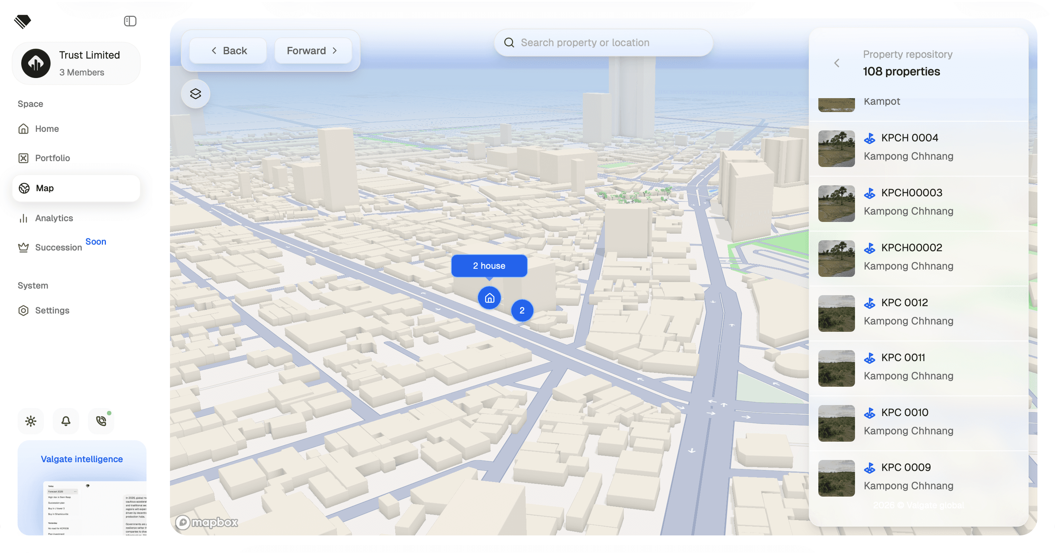Go to the Home menu item
This screenshot has width=1055, height=553.
click(47, 129)
